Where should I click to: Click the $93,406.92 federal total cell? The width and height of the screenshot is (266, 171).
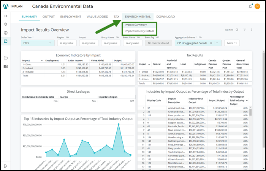[x=158, y=84]
